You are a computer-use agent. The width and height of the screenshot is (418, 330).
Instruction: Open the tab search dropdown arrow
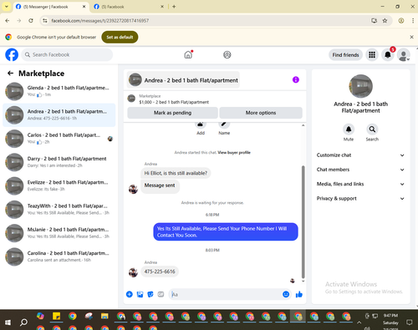pos(7,7)
